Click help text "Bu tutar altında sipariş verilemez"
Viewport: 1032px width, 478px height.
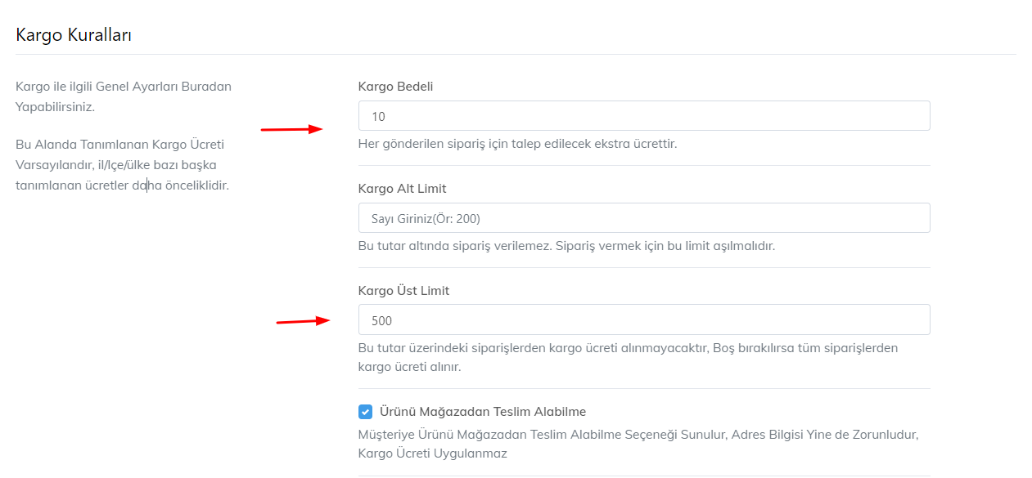[566, 246]
